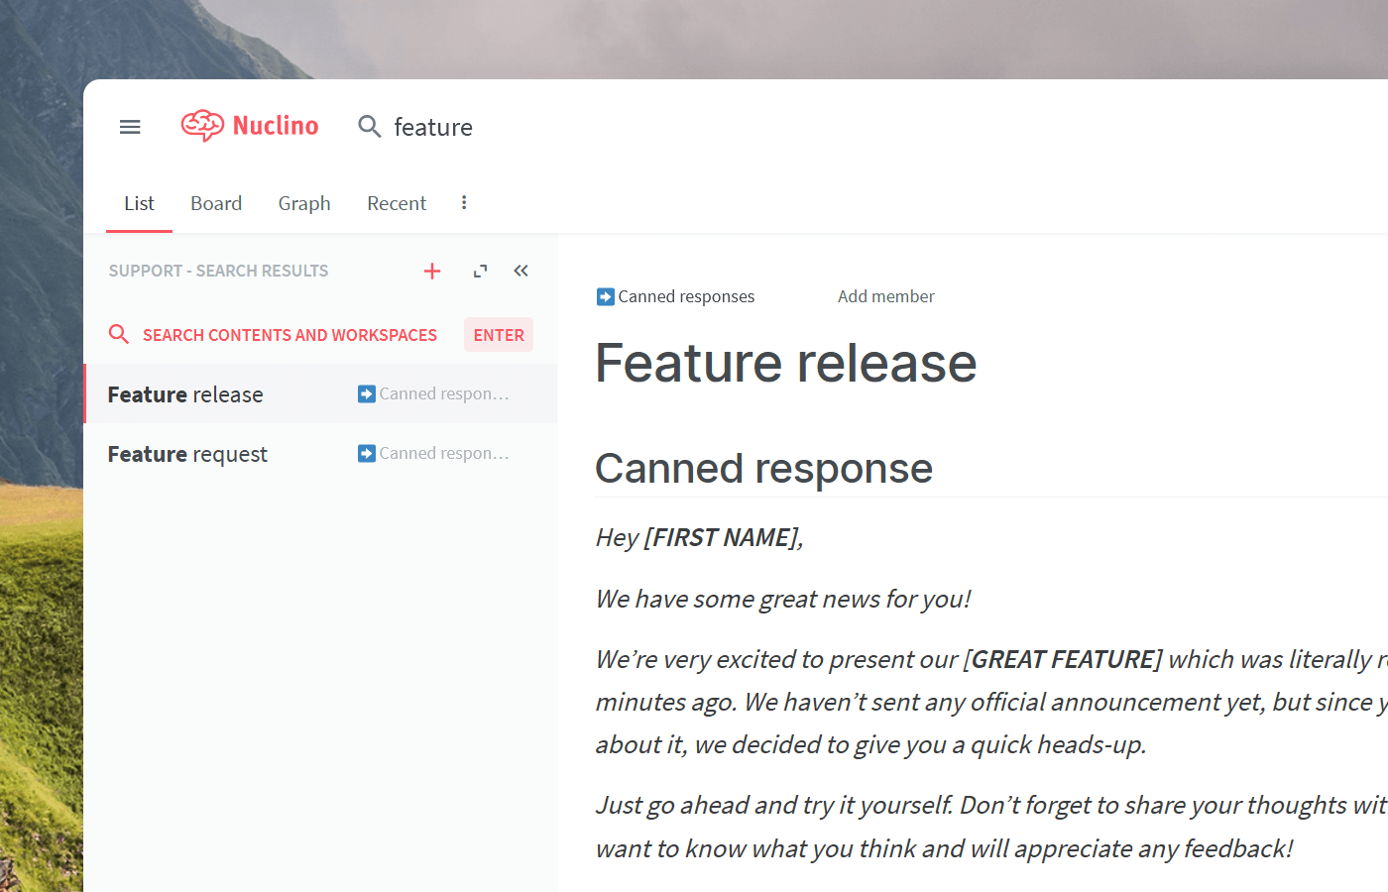Viewport: 1388px width, 892px height.
Task: Click Canned responses tag on Feature request row
Action: (x=434, y=453)
